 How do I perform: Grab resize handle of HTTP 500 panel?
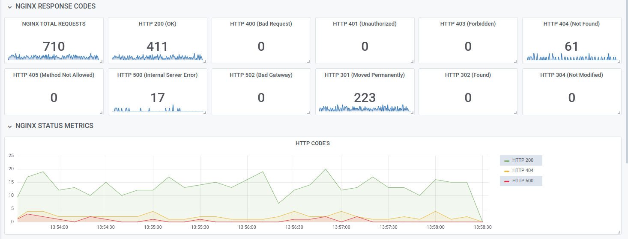(x=205, y=113)
